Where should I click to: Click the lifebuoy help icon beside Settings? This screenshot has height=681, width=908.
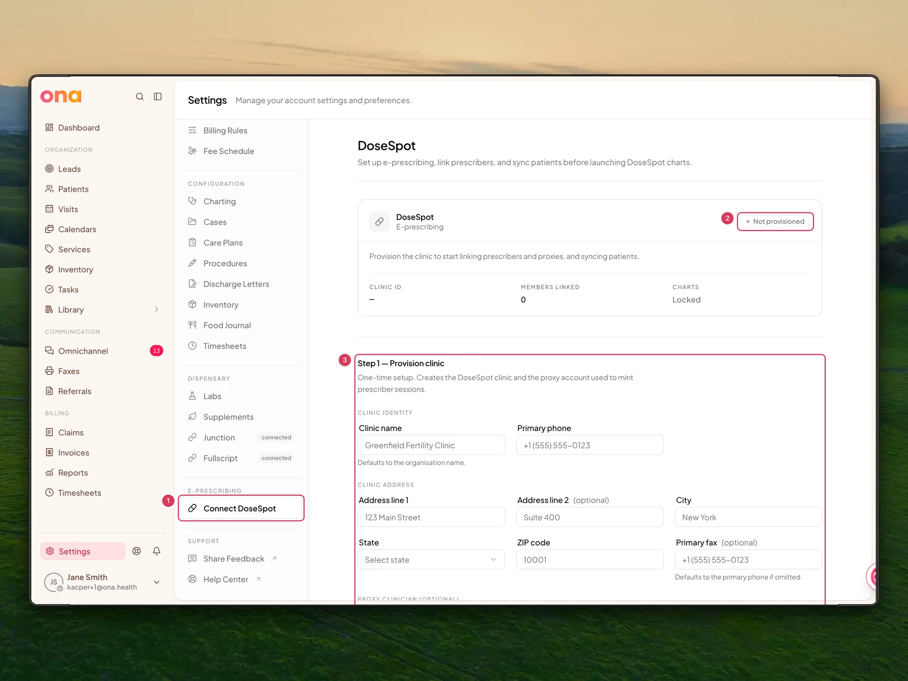tap(137, 551)
